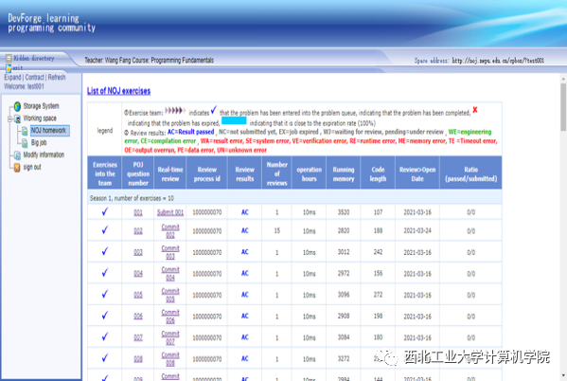Image resolution: width=567 pixels, height=381 pixels.
Task: Click the Commit 007 link
Action: pos(170,338)
